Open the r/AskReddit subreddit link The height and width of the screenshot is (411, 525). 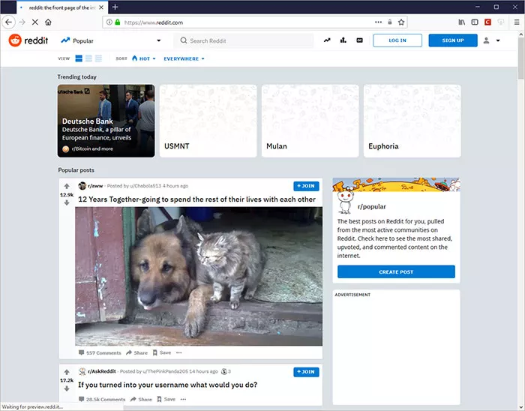point(101,371)
